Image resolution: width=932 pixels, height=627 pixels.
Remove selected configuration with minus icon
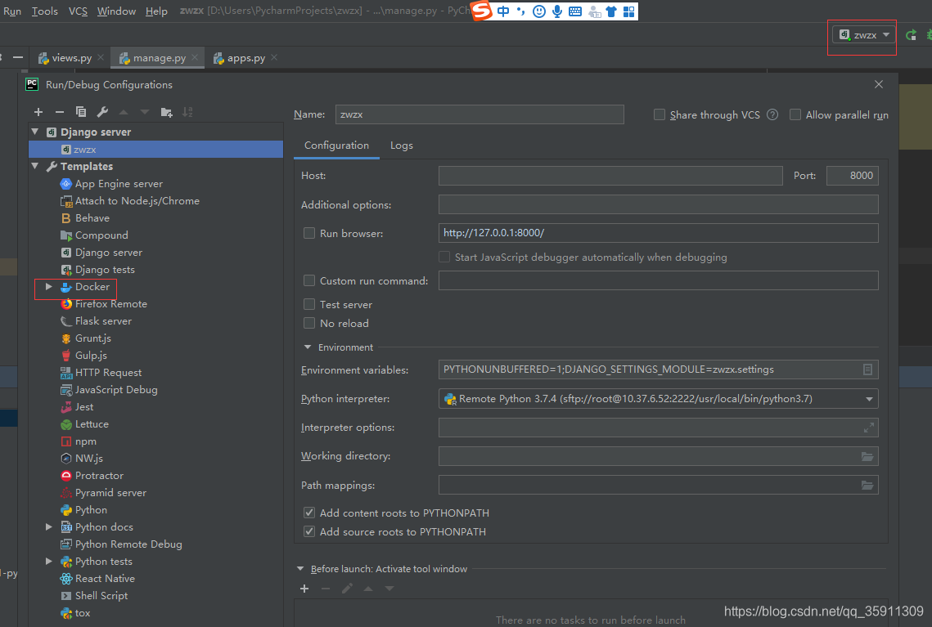coord(60,112)
